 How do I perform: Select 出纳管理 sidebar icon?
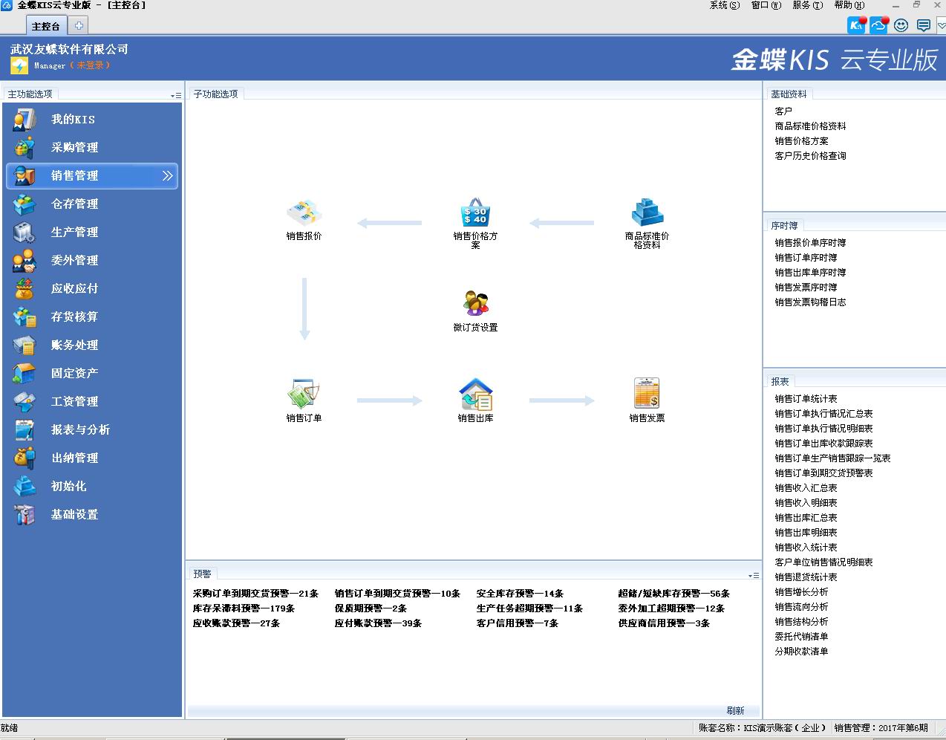(x=25, y=458)
